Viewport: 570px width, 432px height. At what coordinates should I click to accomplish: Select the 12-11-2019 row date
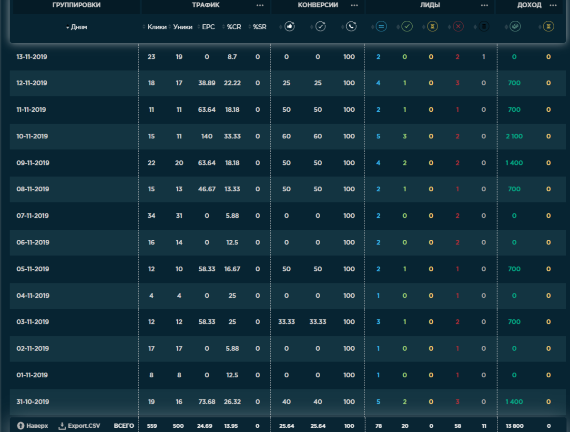pyautogui.click(x=31, y=83)
